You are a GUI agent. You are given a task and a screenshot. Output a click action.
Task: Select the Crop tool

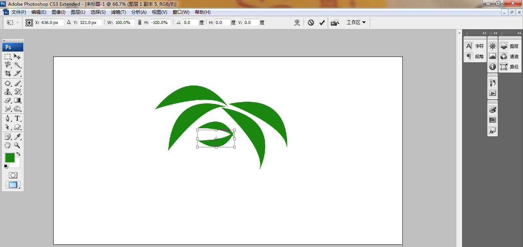tap(8, 73)
